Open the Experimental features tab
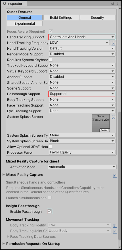Screen dimensions: 122x250 (x=25, y=23)
